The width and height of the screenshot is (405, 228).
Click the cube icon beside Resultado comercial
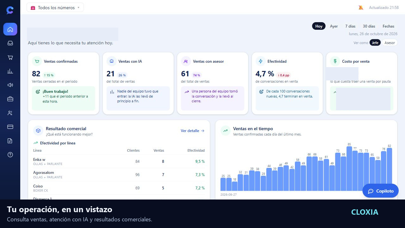pos(38,130)
